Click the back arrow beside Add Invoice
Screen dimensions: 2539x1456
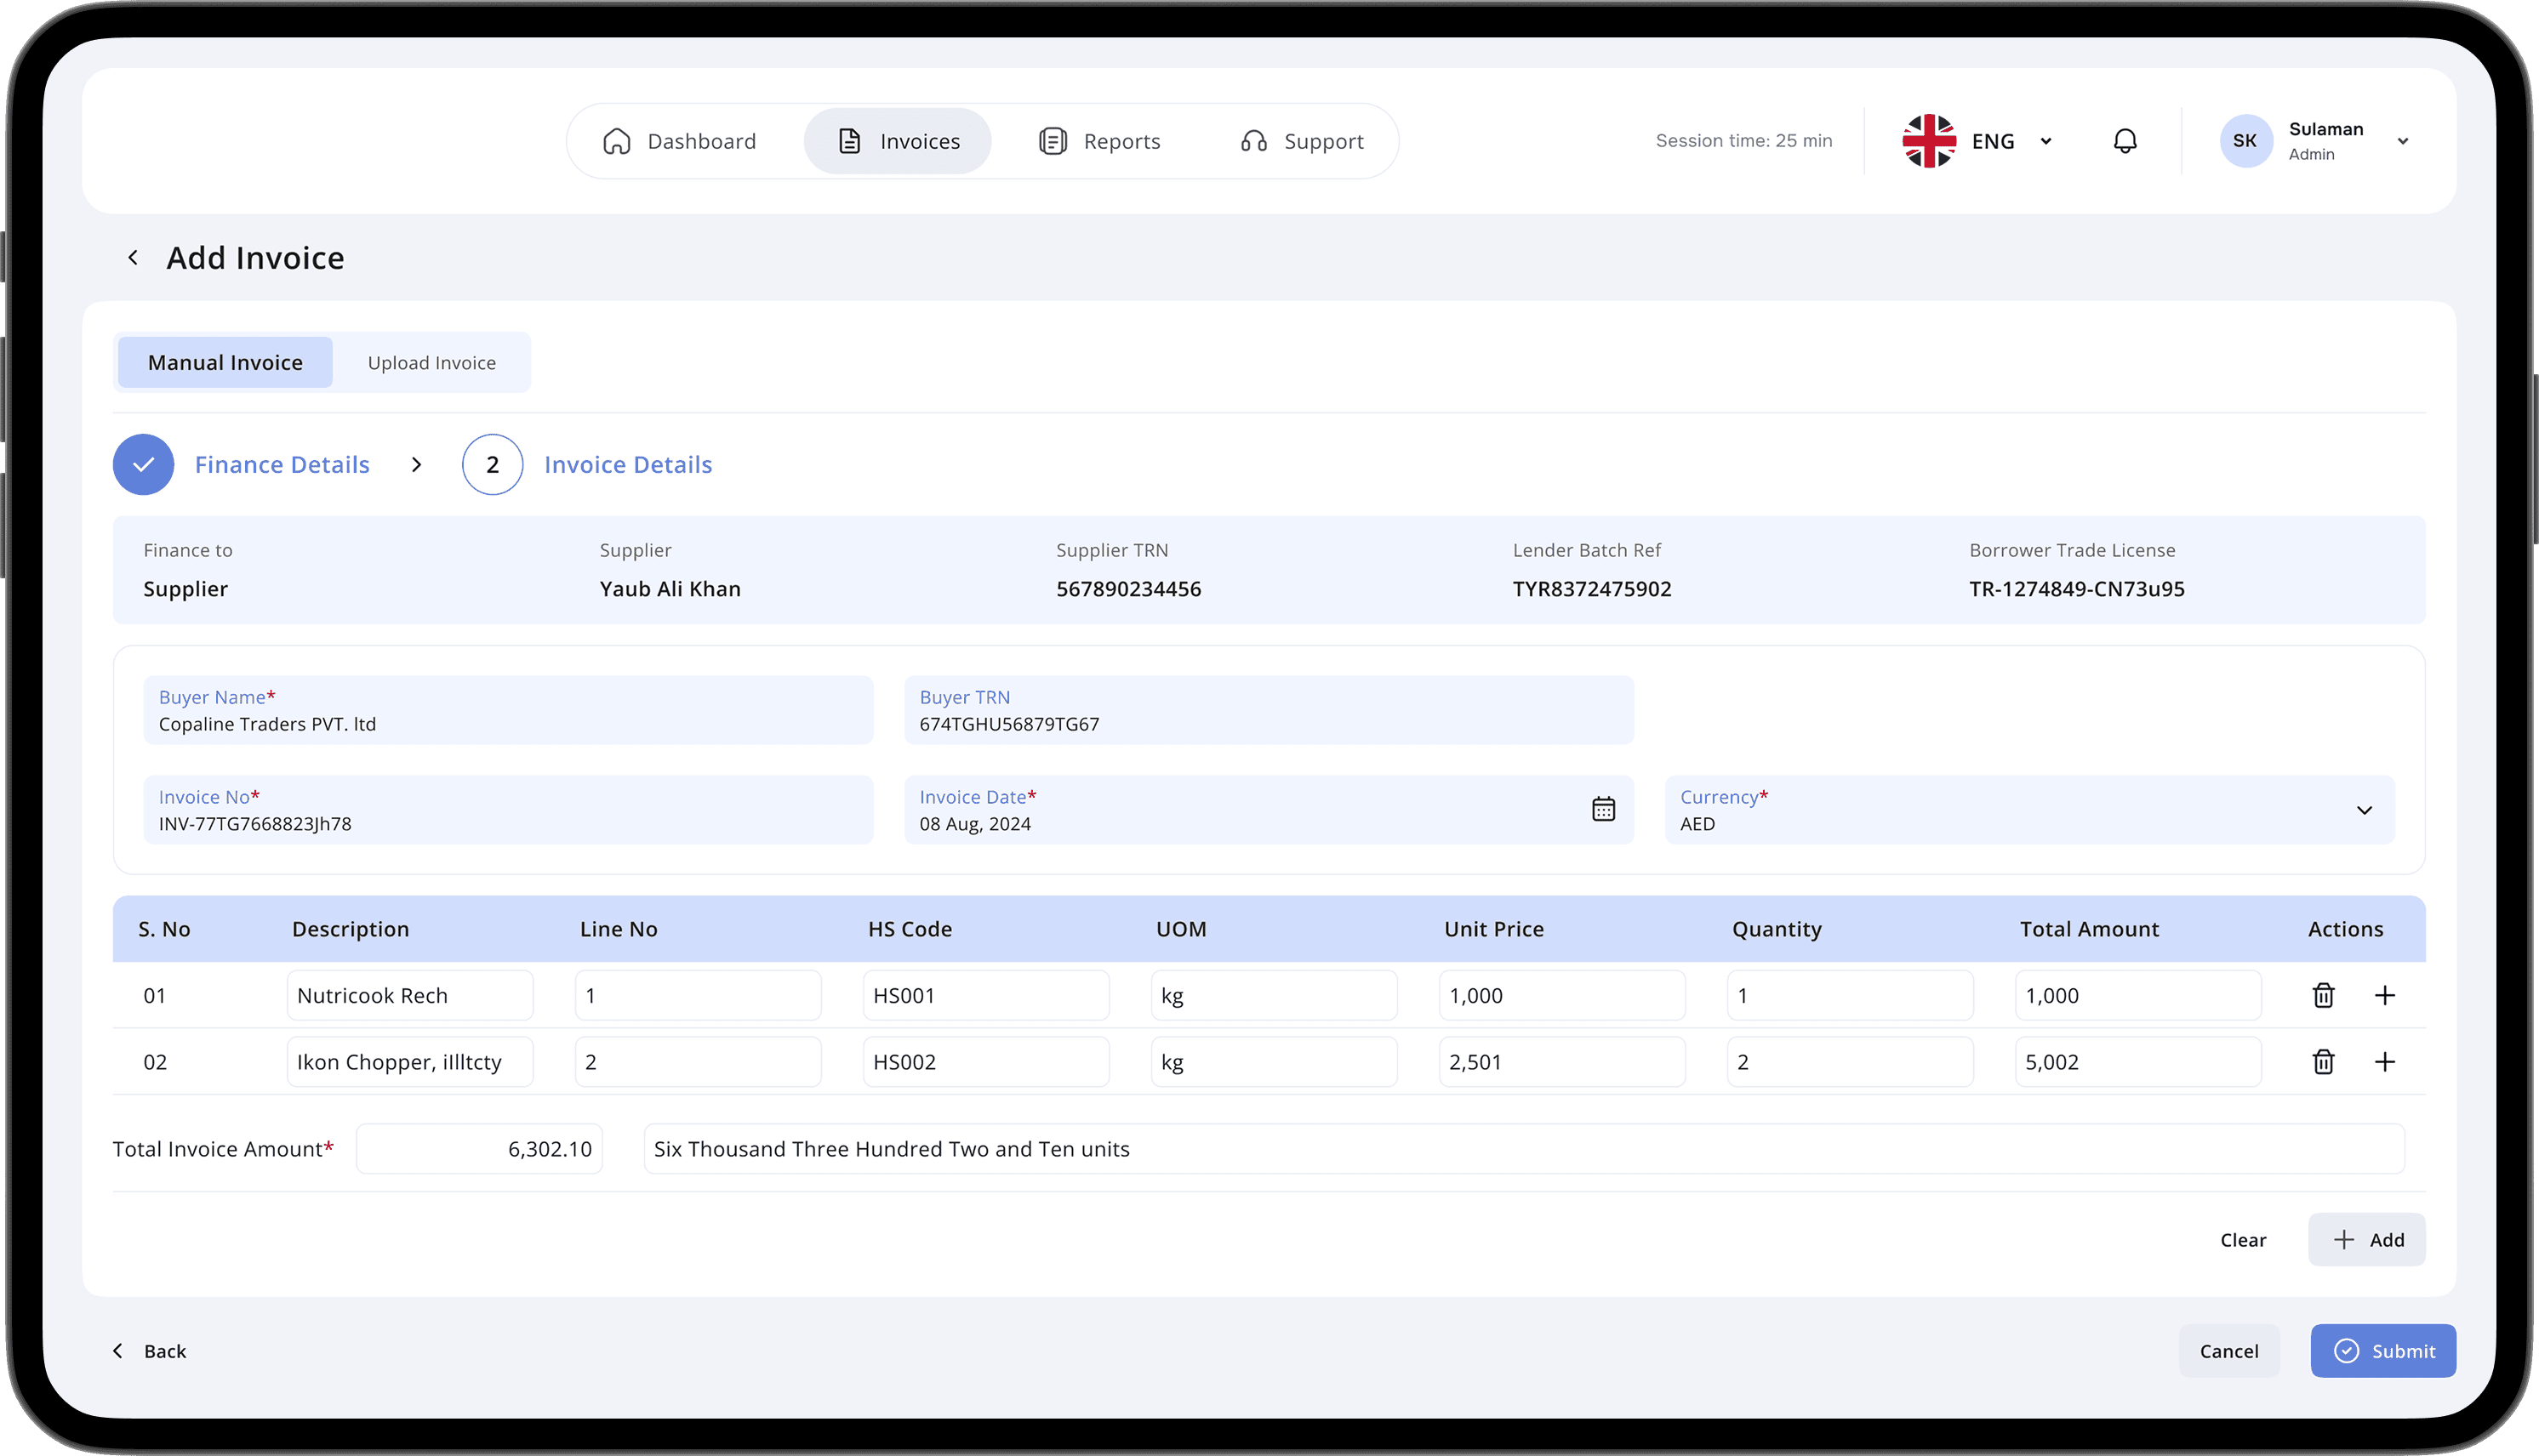pyautogui.click(x=133, y=258)
